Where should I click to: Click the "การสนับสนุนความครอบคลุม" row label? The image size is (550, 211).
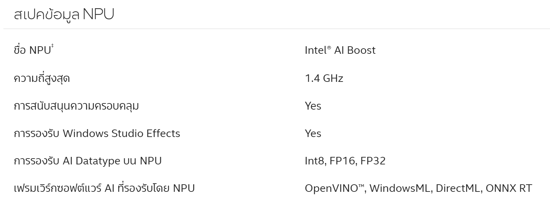[76, 106]
